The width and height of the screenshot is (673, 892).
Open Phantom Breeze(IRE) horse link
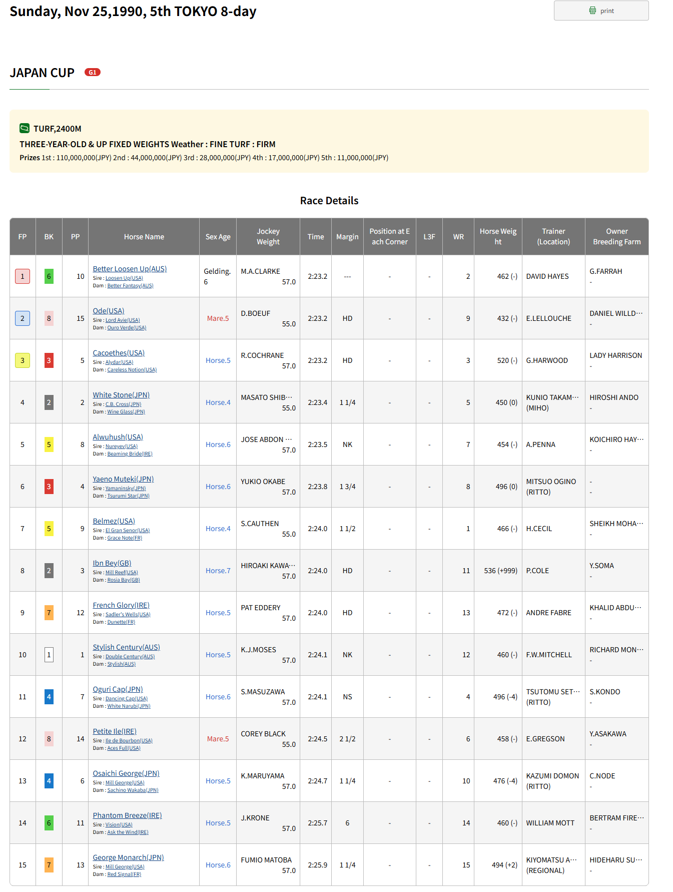tap(127, 815)
